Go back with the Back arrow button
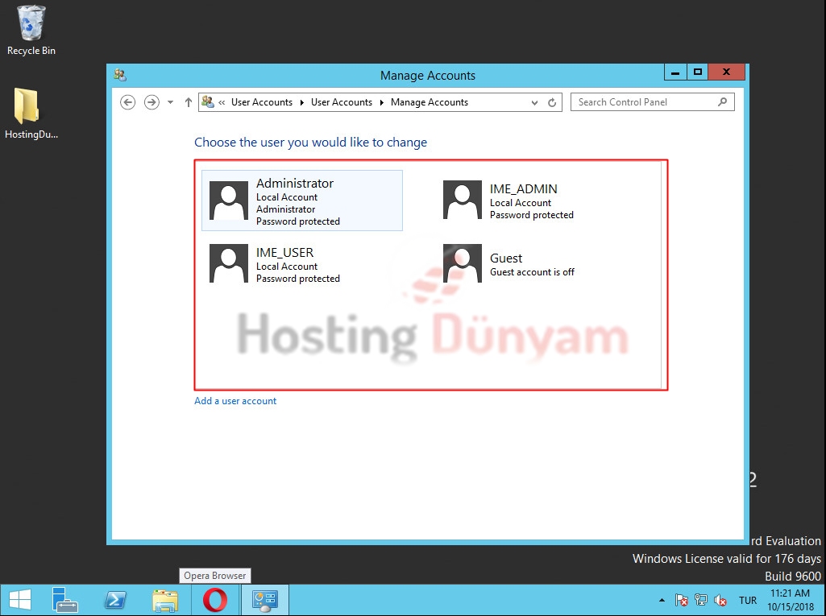 (127, 102)
